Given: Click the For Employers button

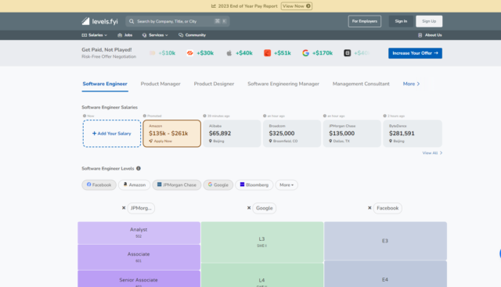Looking at the screenshot, I should [365, 21].
